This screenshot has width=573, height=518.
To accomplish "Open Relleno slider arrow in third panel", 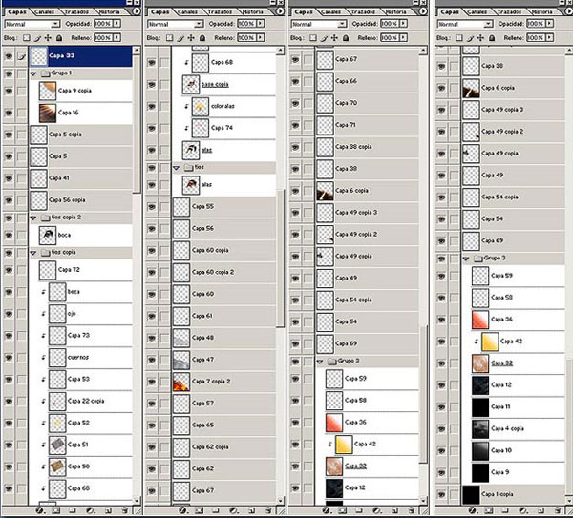I will (403, 37).
